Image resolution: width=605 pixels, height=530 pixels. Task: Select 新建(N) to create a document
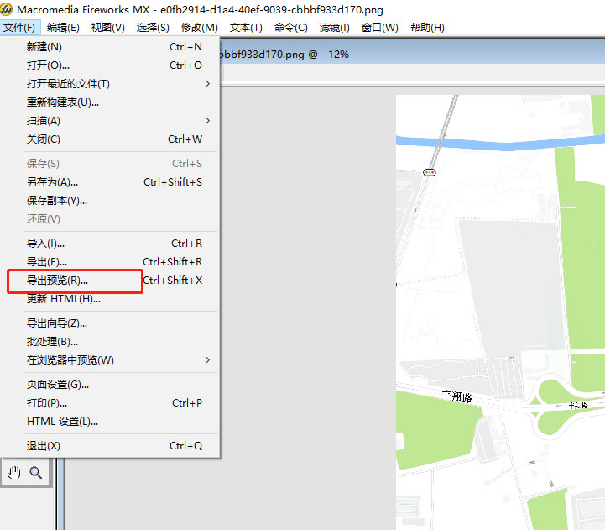pyautogui.click(x=44, y=47)
